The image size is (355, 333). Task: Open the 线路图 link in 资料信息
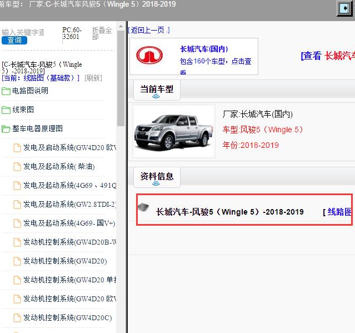pyautogui.click(x=339, y=212)
